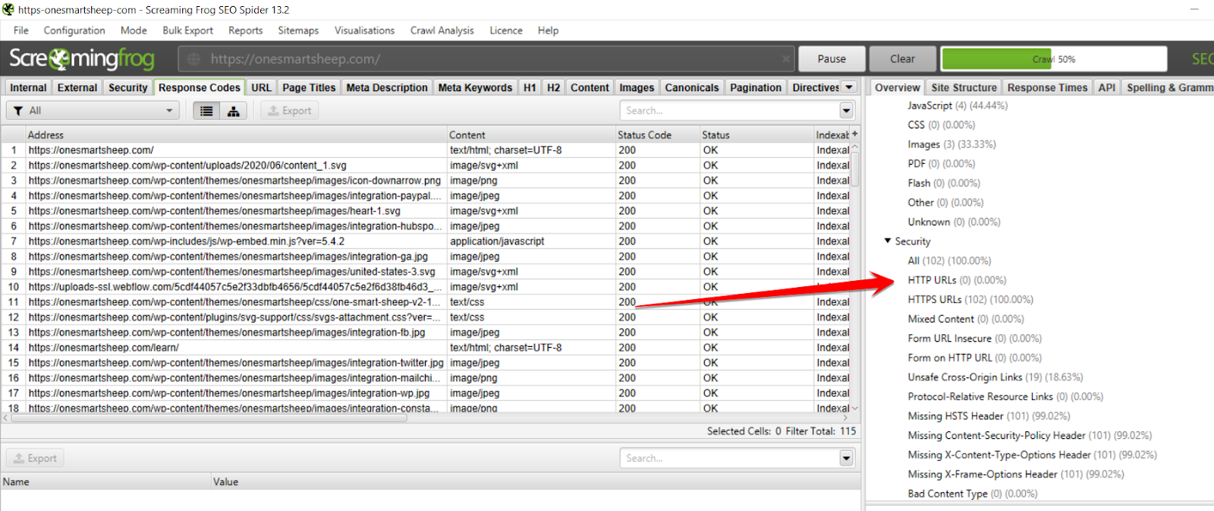Click the top Search field
Viewport: 1214px width, 511px height.
[730, 111]
